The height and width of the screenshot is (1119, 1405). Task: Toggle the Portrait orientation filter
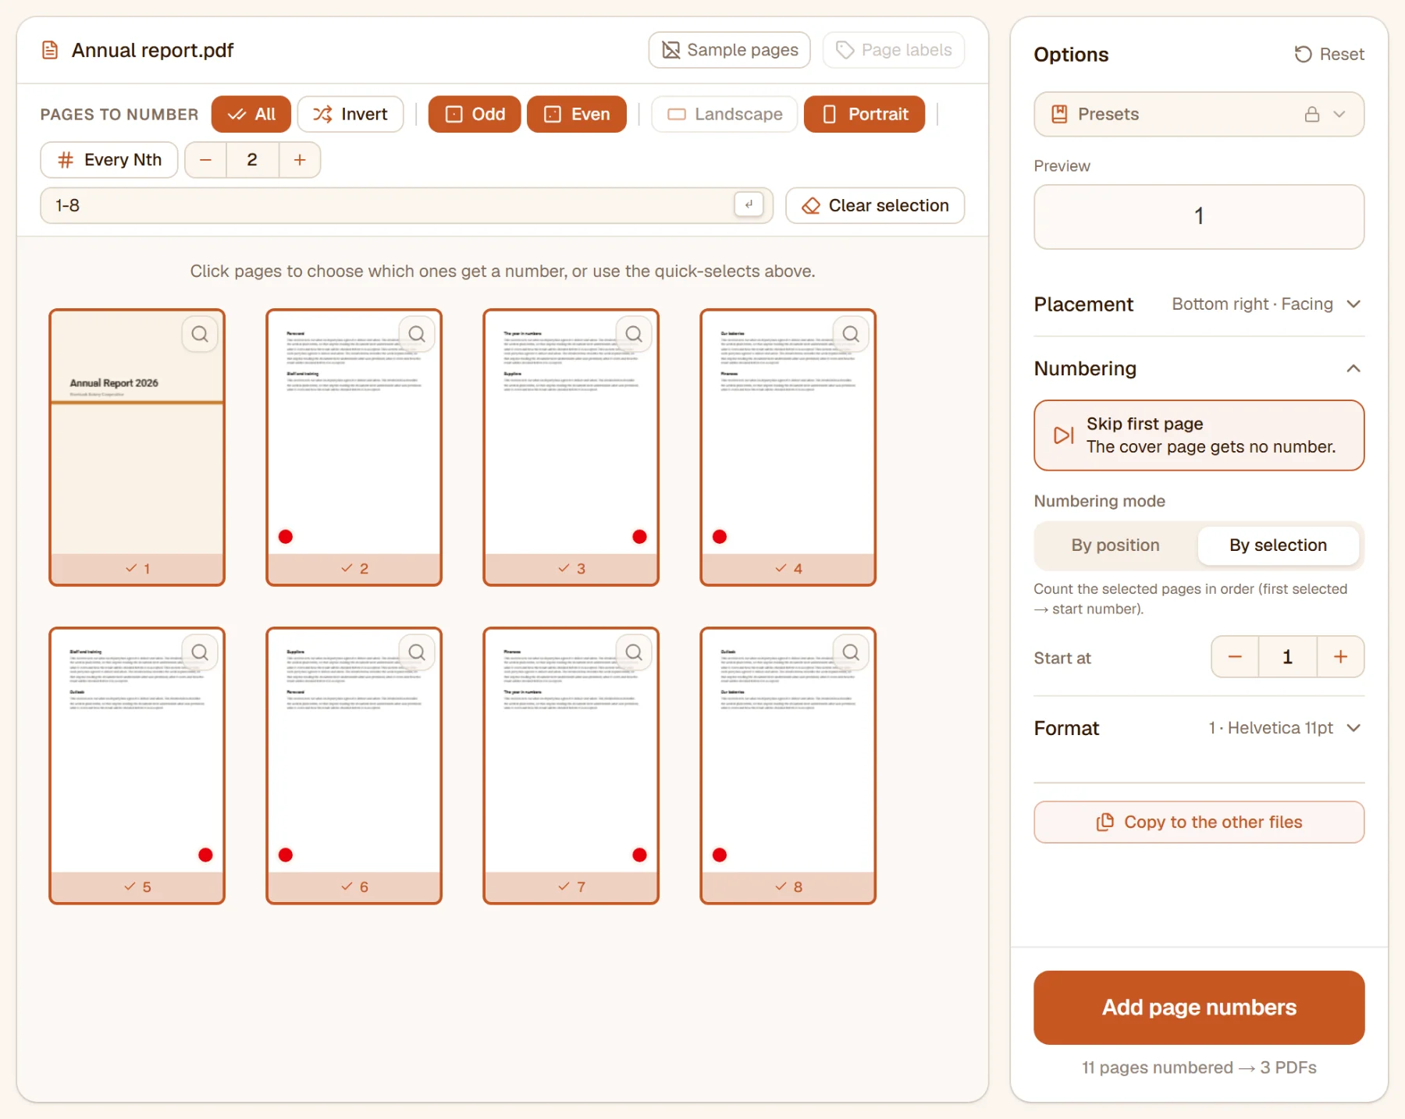click(864, 114)
